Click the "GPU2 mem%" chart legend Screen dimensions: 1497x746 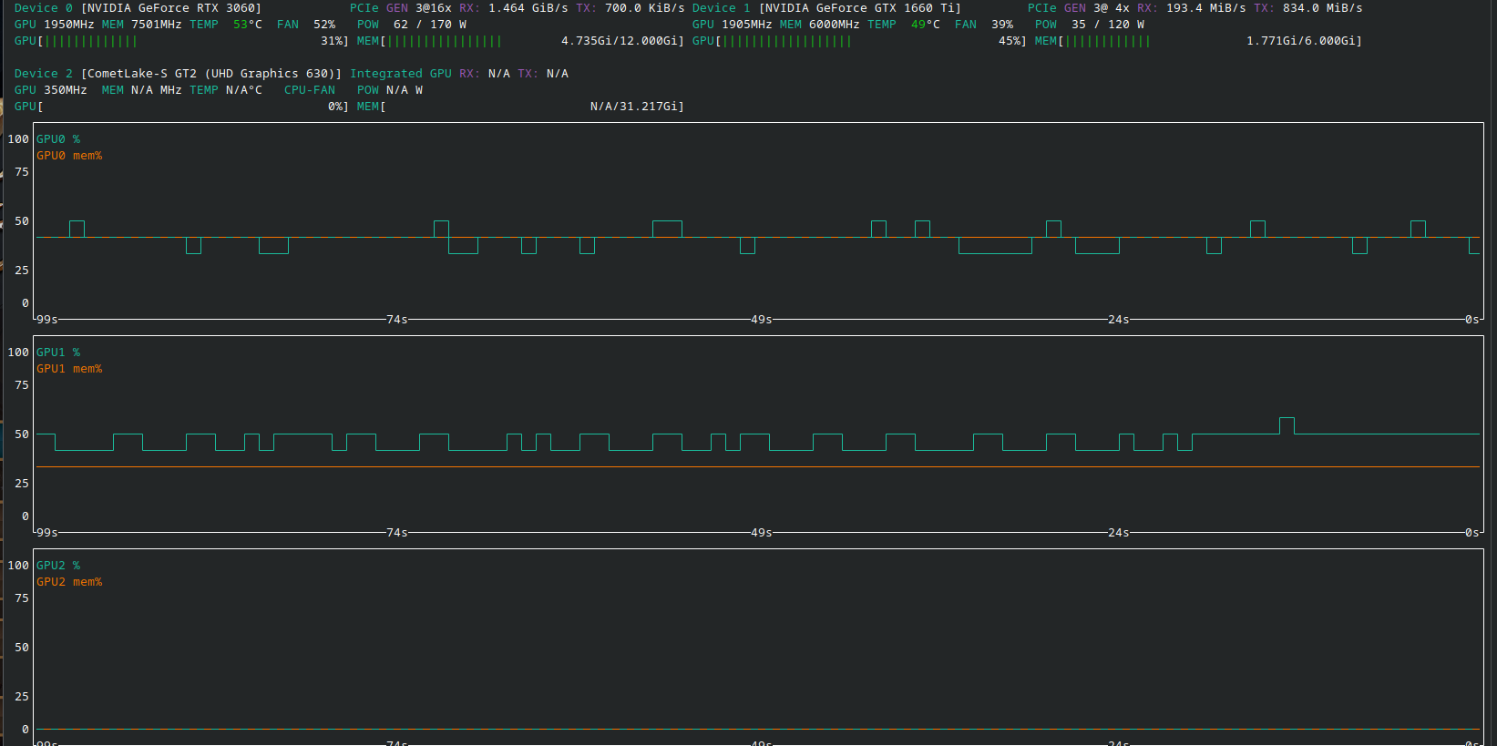(69, 582)
